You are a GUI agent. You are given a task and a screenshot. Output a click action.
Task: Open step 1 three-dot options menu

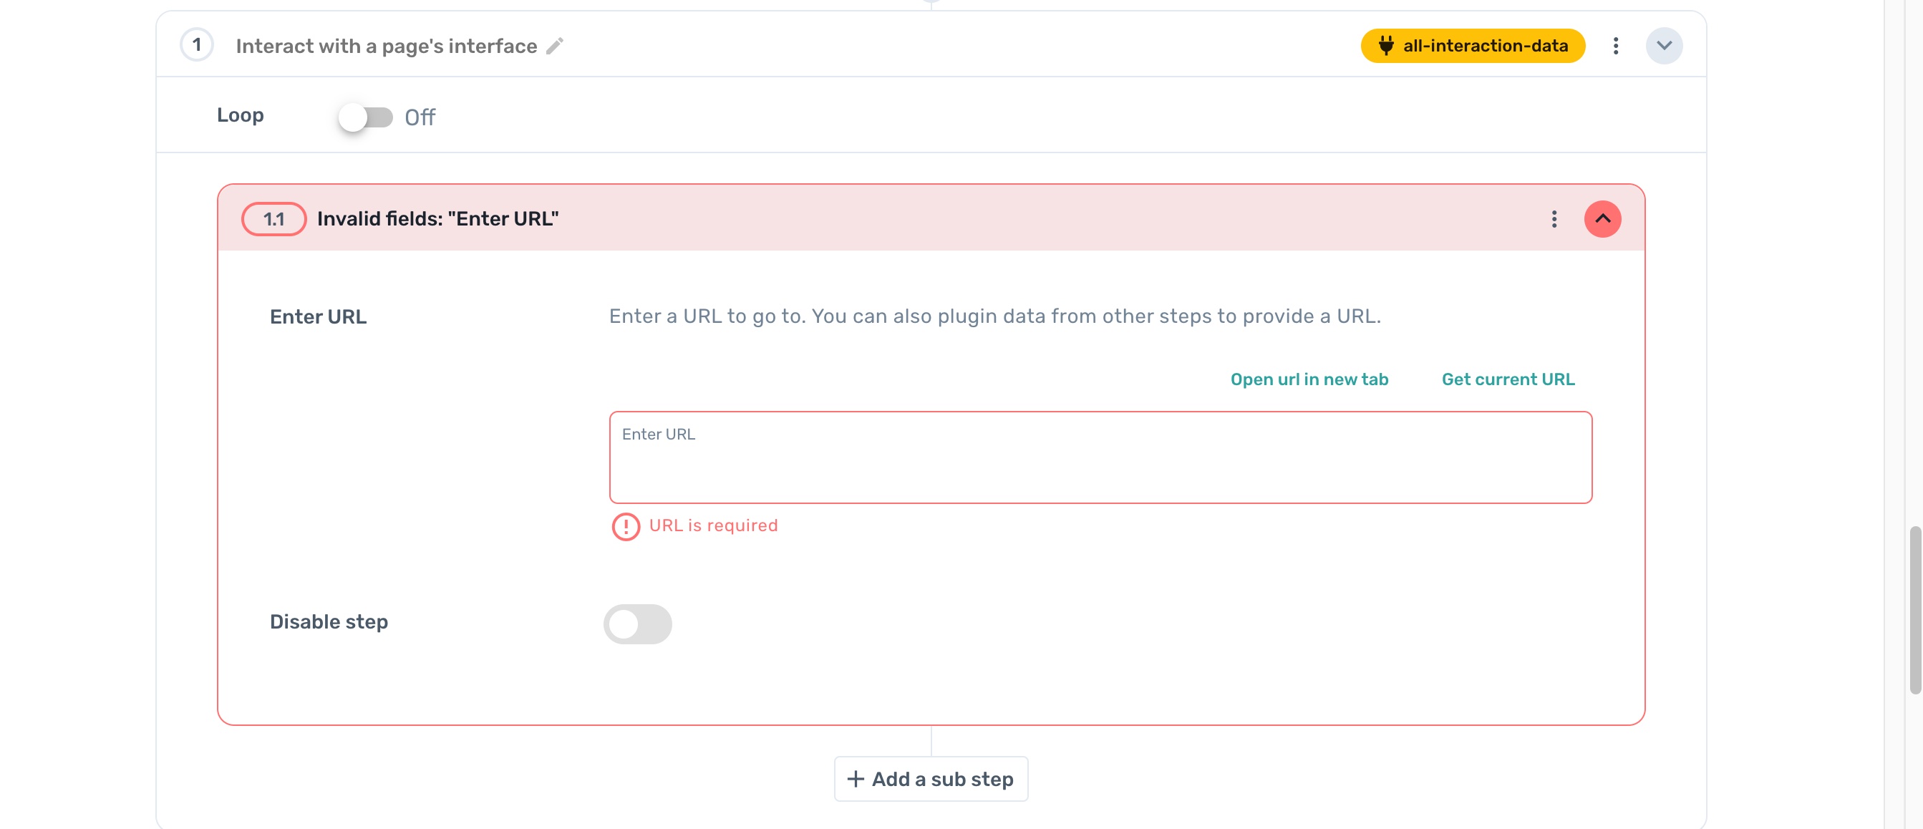tap(1615, 47)
